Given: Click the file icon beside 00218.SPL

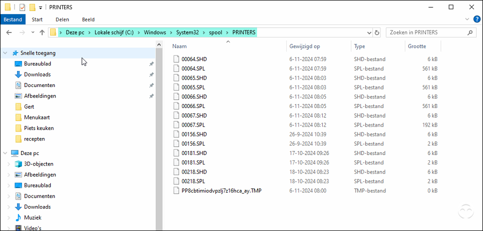Looking at the screenshot, I should (x=176, y=181).
